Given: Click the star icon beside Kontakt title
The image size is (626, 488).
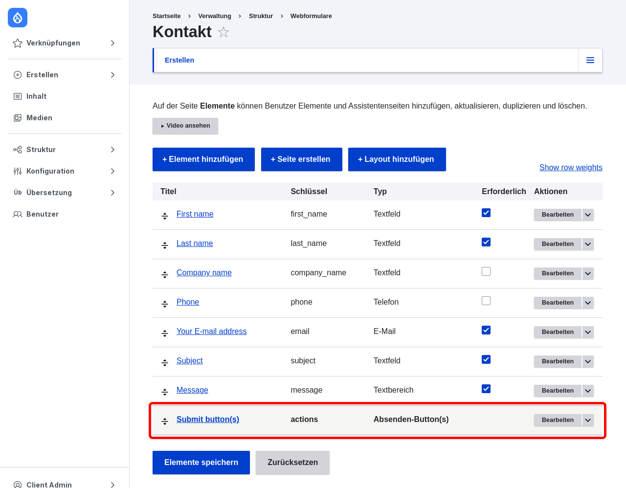Looking at the screenshot, I should click(x=224, y=32).
